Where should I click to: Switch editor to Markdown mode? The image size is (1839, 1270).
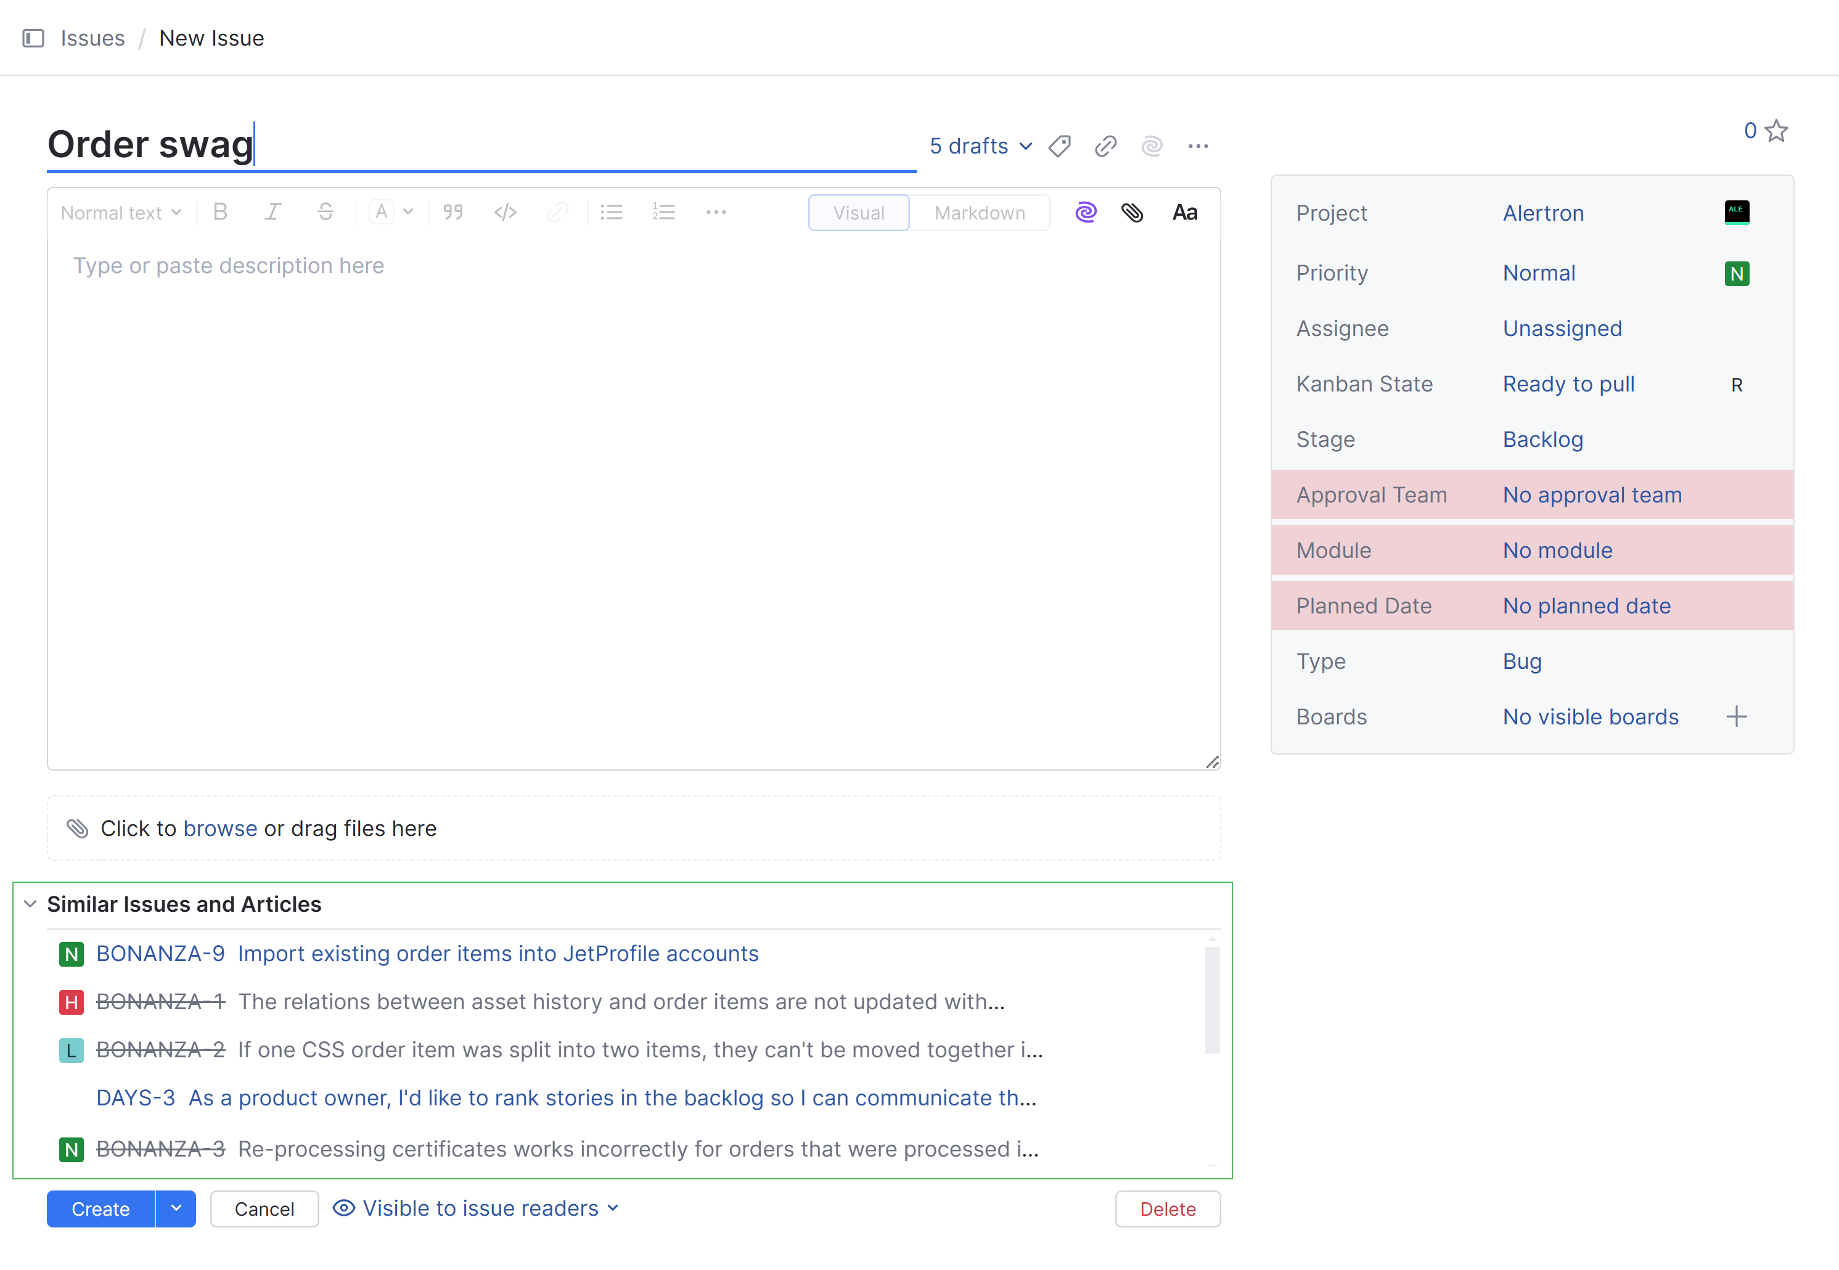pos(979,213)
